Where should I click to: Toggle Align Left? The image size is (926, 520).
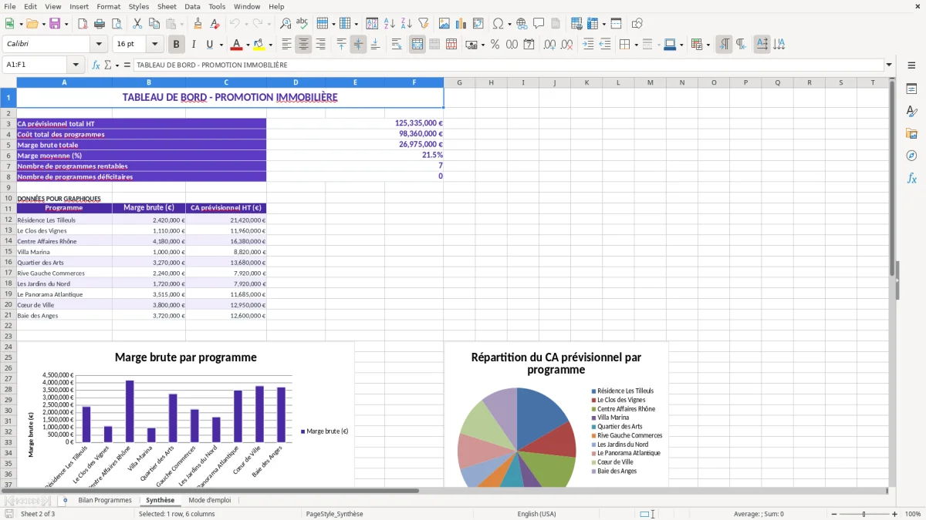[x=286, y=45]
